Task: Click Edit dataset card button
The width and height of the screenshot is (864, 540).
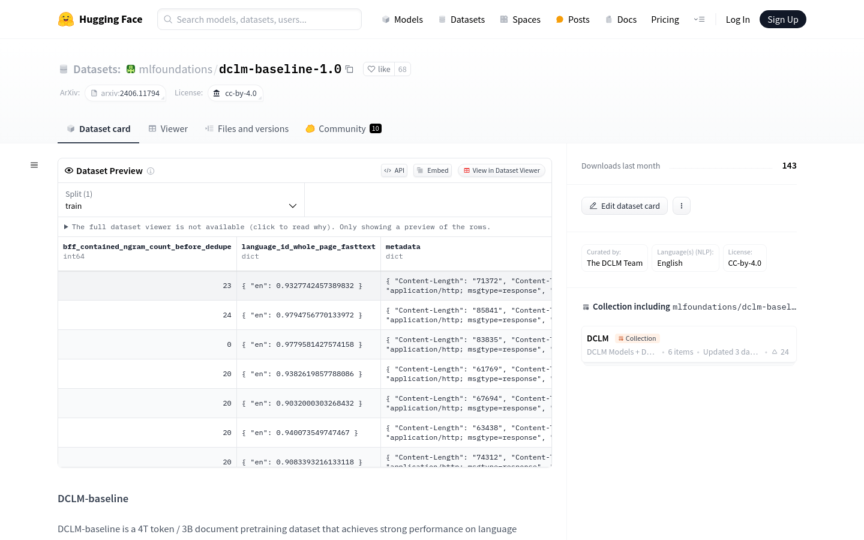Action: point(625,206)
